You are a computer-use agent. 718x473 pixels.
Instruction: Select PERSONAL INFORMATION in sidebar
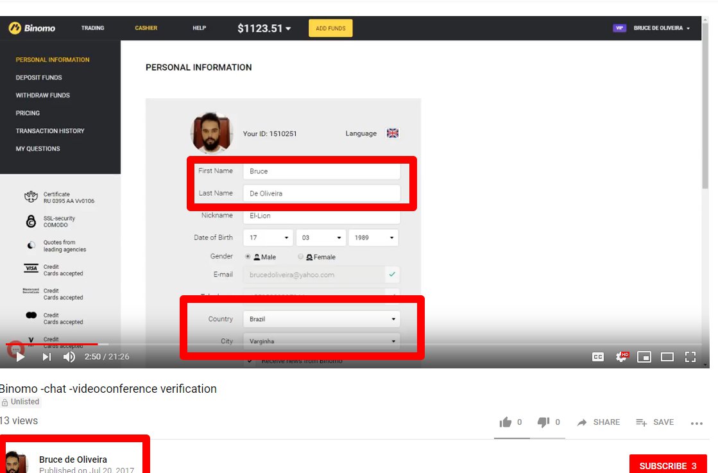[x=53, y=60]
